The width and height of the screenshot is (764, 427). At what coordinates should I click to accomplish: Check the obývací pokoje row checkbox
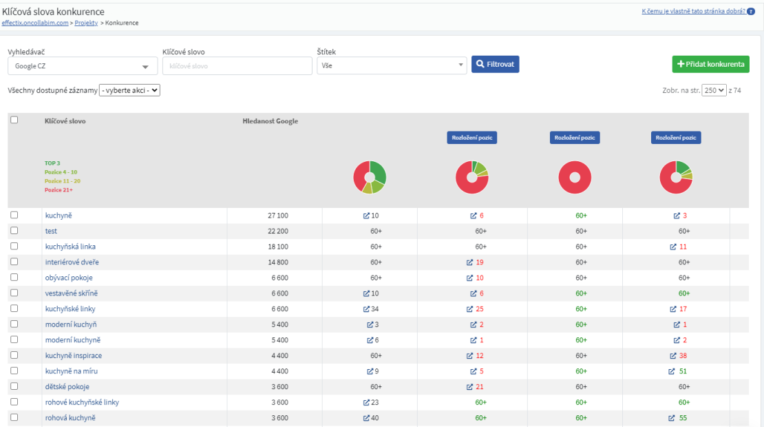pos(14,278)
